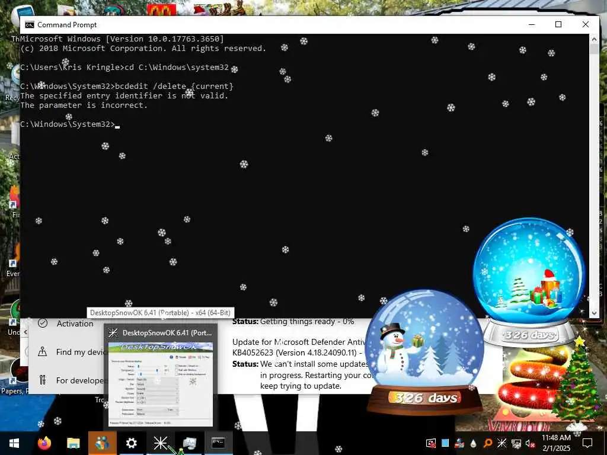
Task: Click the For developers tools icon
Action: (x=43, y=380)
